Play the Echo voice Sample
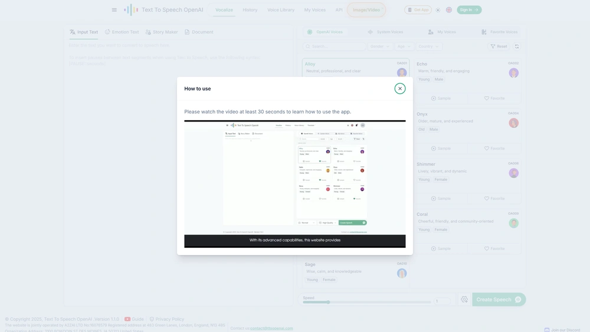The width and height of the screenshot is (590, 332). pyautogui.click(x=441, y=98)
